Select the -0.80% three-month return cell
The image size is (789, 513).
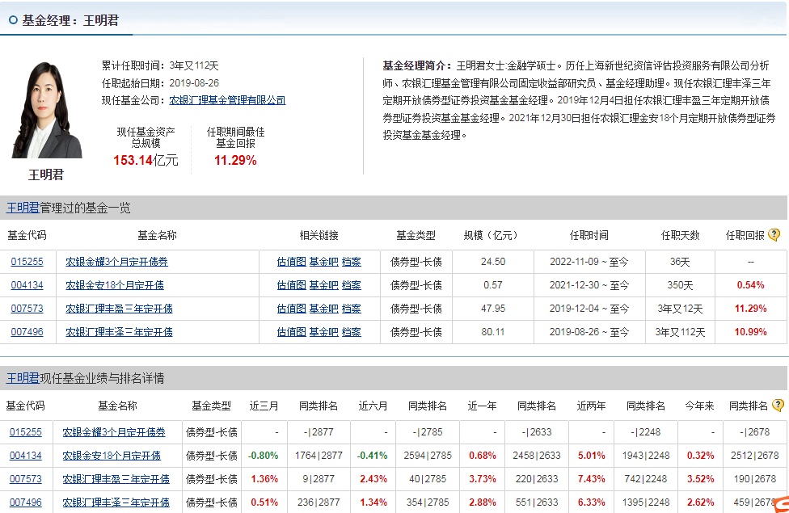coord(264,456)
